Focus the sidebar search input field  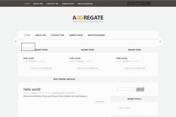(x=126, y=89)
